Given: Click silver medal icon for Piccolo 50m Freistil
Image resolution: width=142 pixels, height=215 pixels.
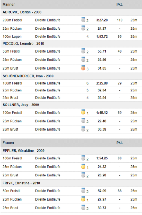Looking at the screenshot, I should click(83, 51).
